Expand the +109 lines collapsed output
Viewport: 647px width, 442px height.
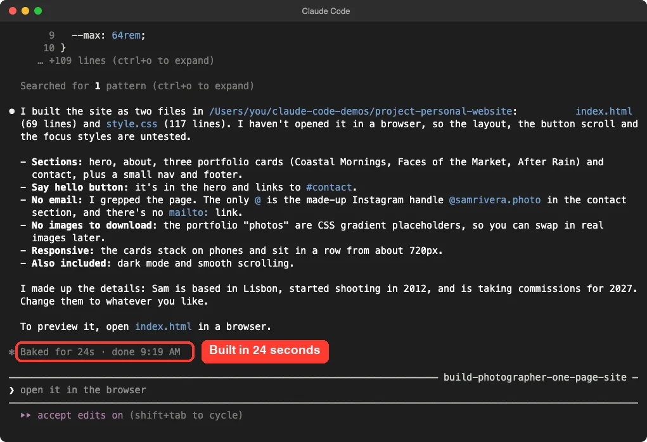[126, 61]
